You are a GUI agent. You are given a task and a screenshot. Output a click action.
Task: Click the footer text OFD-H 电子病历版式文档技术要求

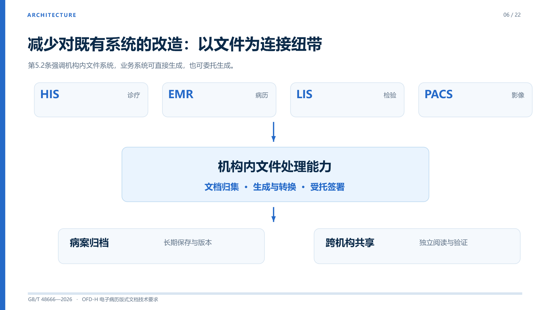tap(120, 299)
